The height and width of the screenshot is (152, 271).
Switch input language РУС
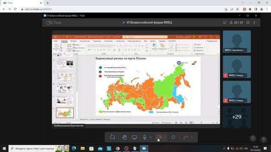click(x=246, y=148)
